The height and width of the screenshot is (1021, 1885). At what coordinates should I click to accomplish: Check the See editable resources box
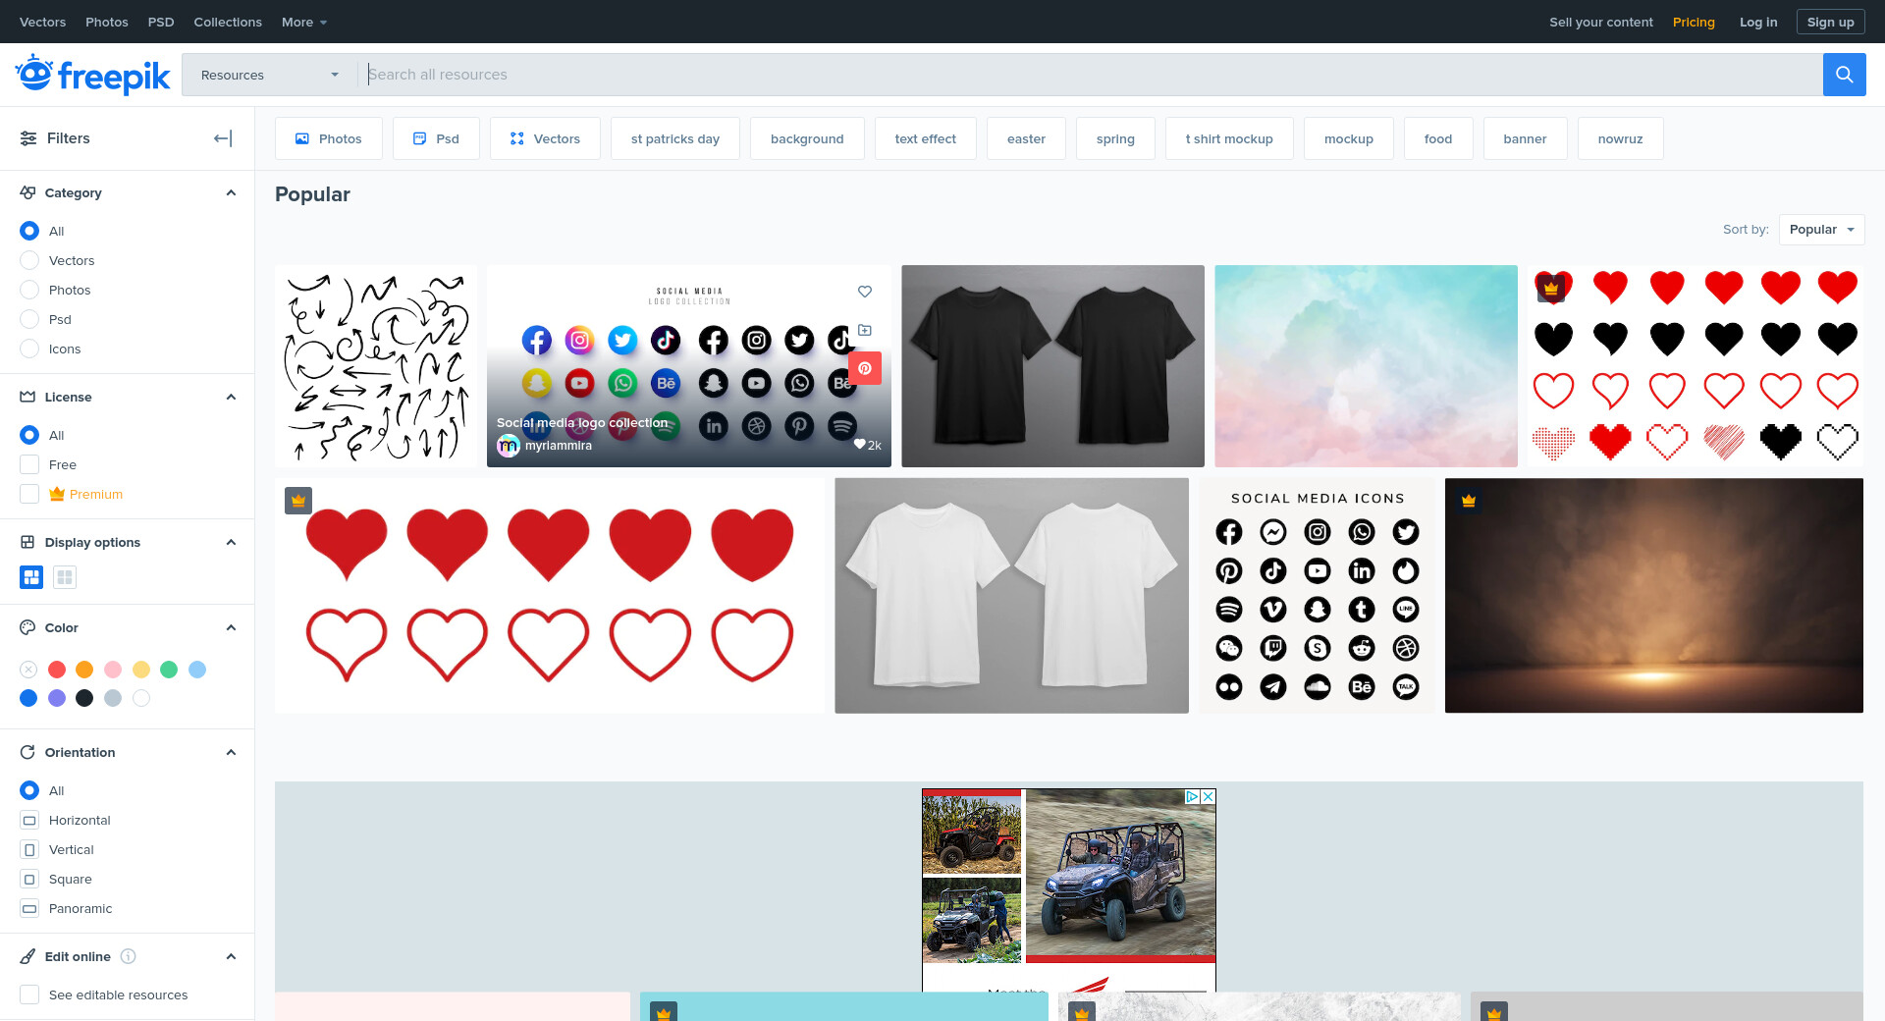29,994
